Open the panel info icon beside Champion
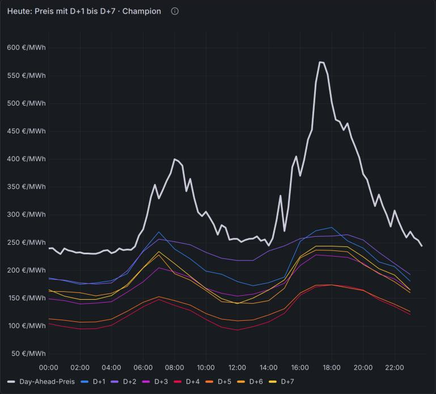This screenshot has width=436, height=394. click(x=175, y=11)
